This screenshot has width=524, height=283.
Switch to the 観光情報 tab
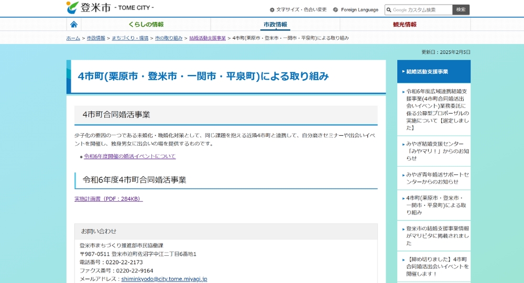[x=405, y=25]
